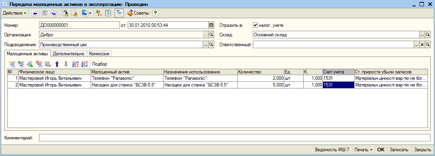Click the document structure list icon
The width and height of the screenshot is (435, 156).
pos(108,13)
